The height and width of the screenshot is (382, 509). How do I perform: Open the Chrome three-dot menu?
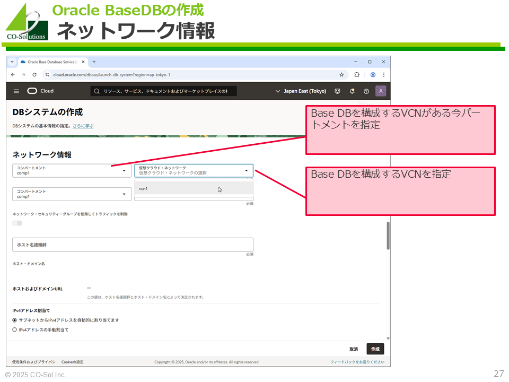pos(384,75)
